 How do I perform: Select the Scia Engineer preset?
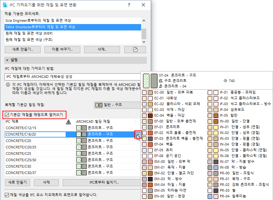(73, 21)
